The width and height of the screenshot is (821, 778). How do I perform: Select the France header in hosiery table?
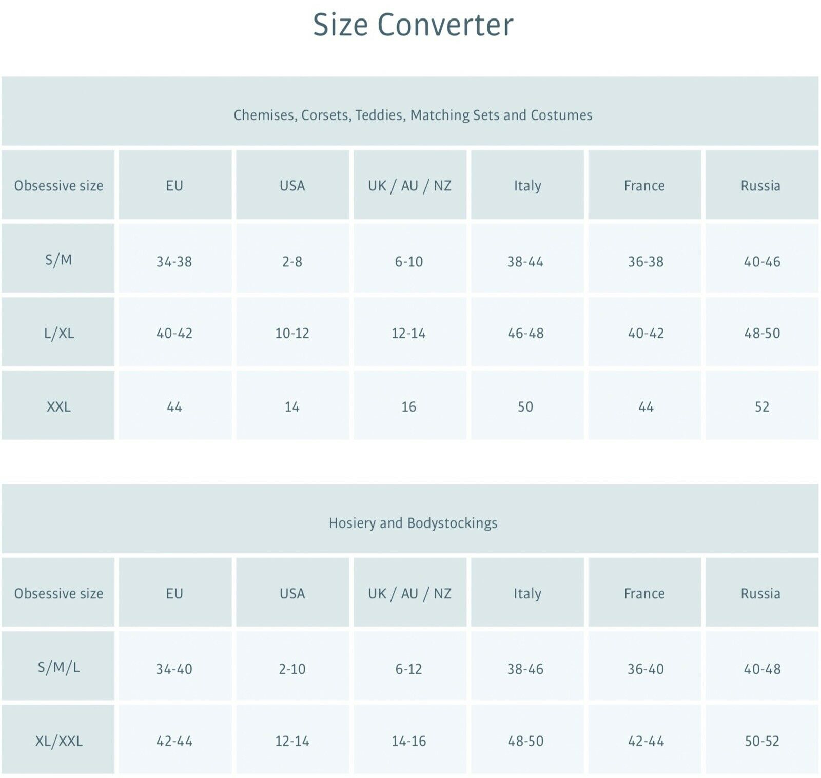[644, 592]
